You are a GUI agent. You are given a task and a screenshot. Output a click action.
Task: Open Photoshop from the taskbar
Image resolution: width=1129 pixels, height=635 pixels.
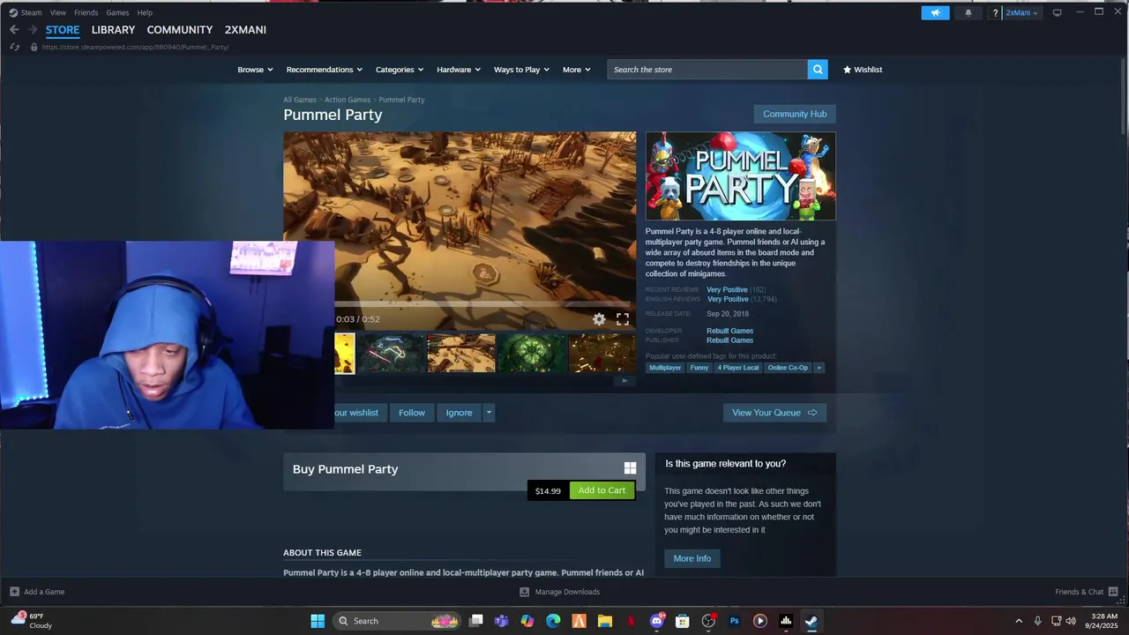(734, 621)
